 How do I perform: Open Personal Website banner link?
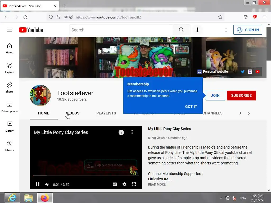213,71
